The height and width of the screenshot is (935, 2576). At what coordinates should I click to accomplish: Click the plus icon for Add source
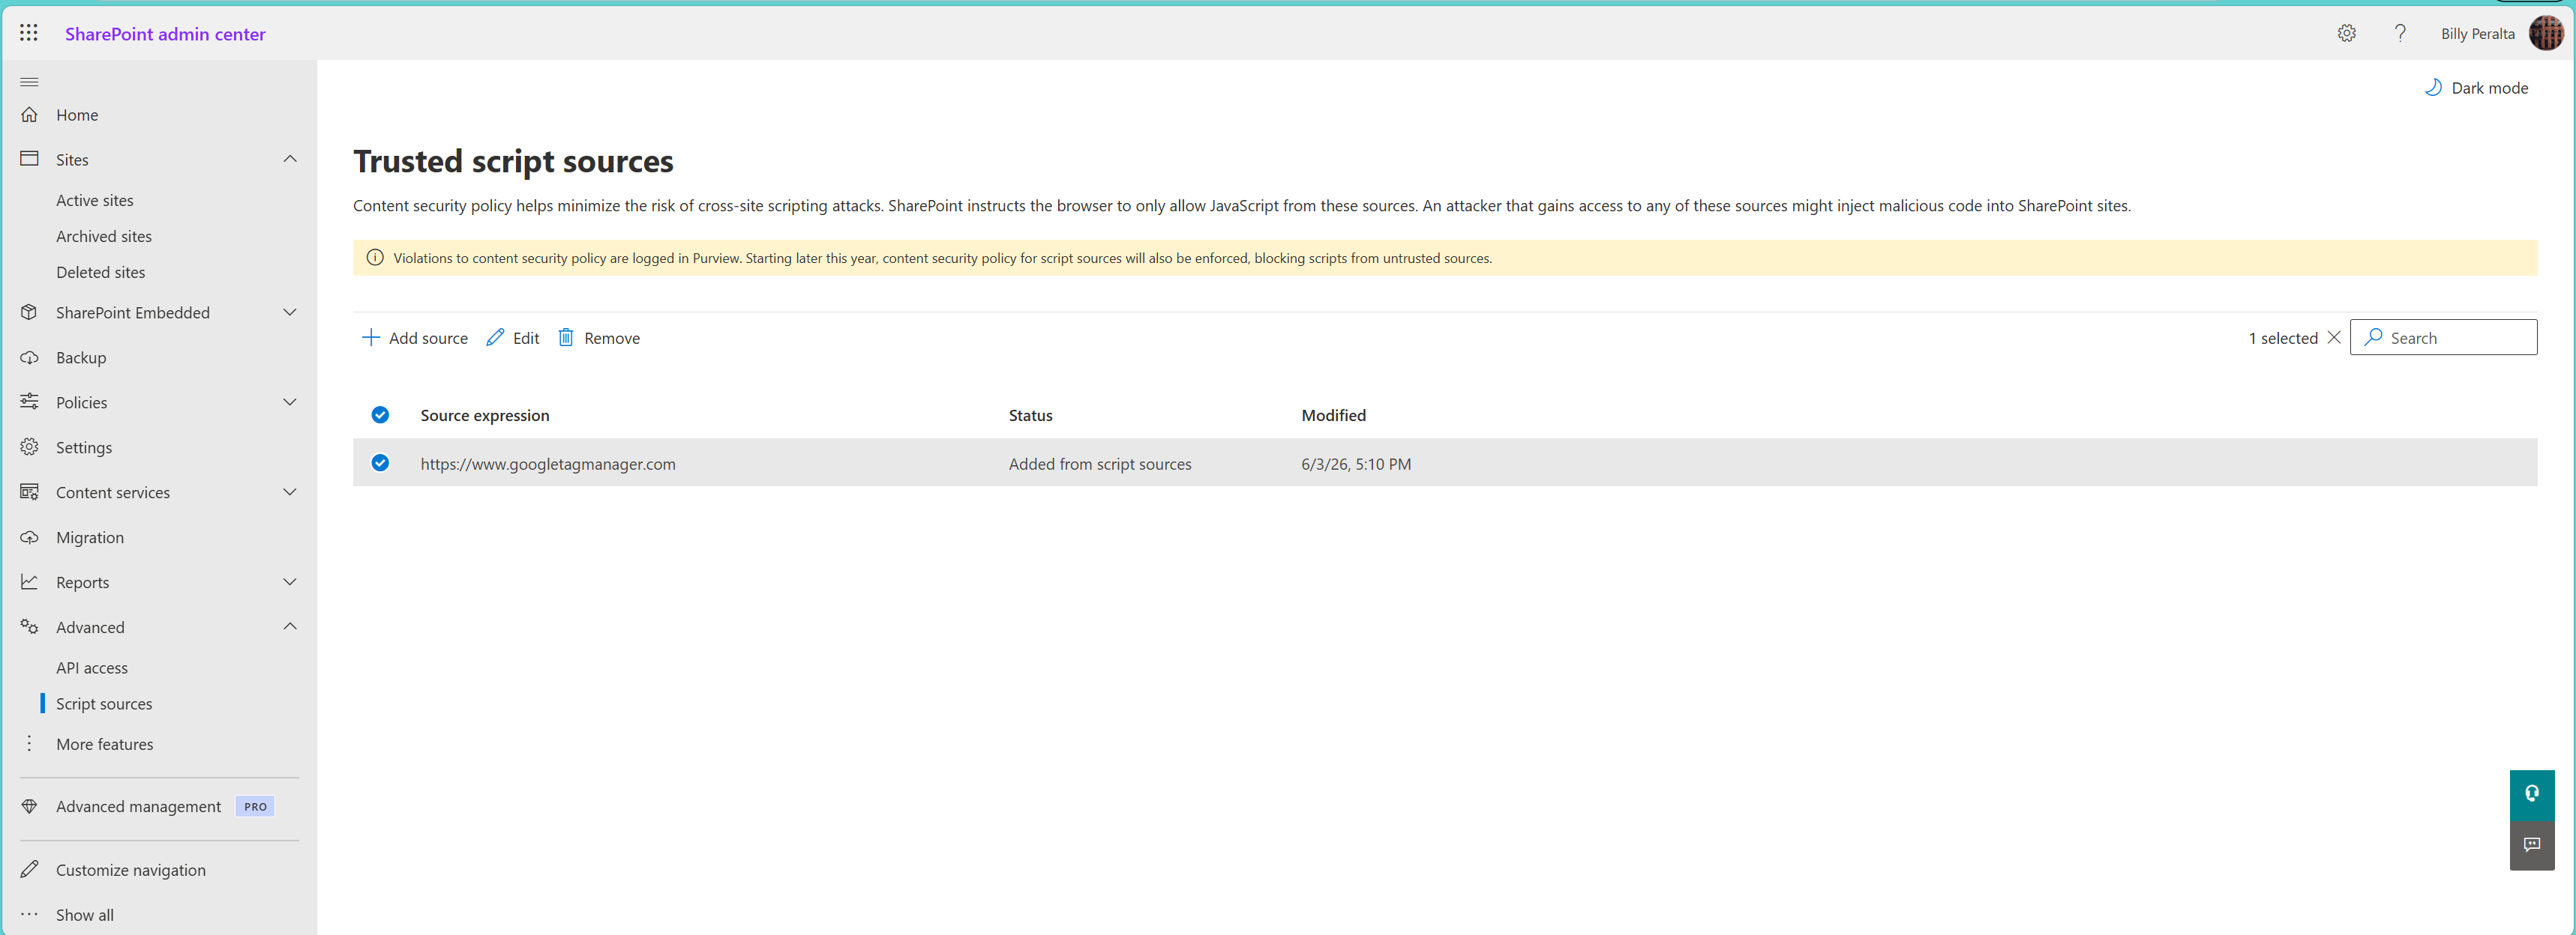pyautogui.click(x=370, y=338)
